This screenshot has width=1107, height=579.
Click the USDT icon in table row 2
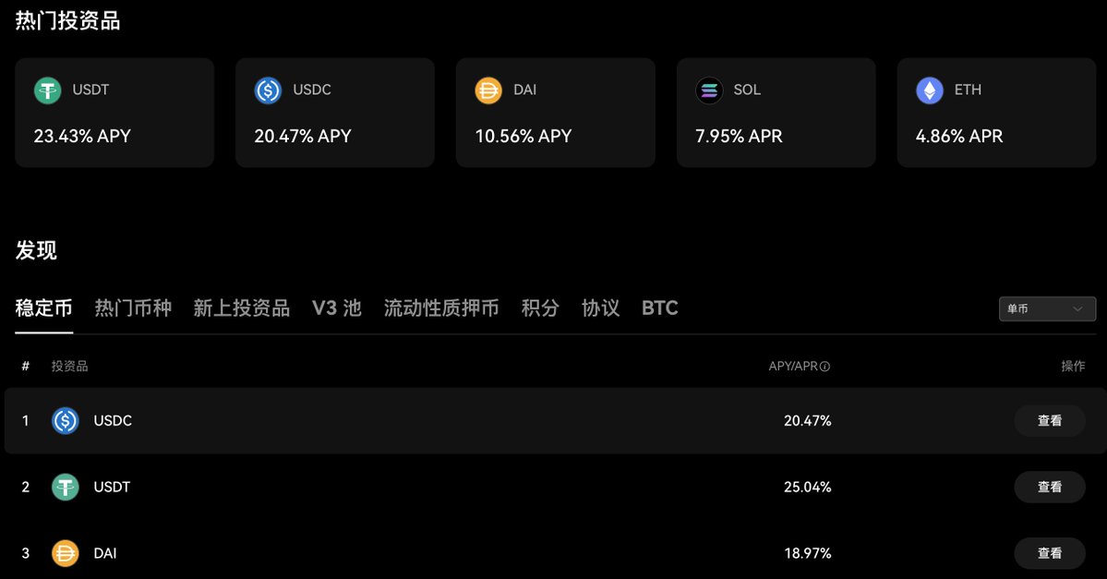pos(66,487)
